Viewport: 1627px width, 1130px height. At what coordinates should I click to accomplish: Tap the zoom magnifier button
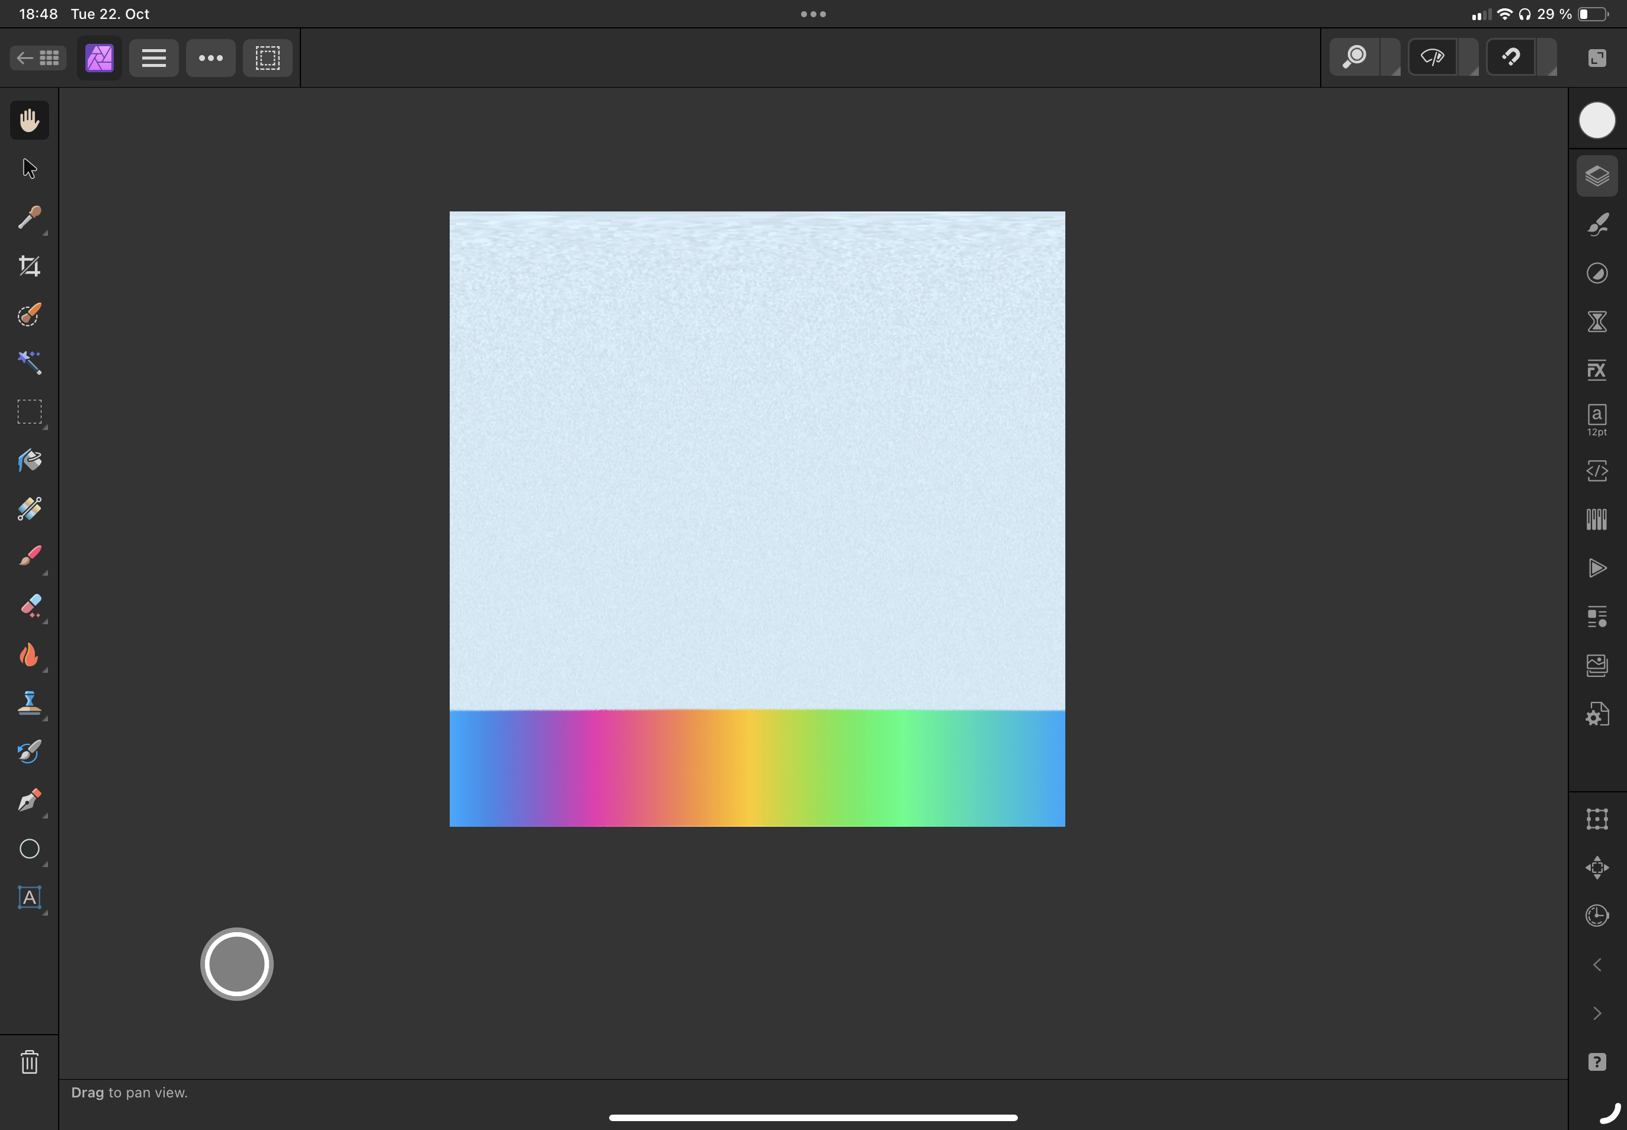point(1354,57)
